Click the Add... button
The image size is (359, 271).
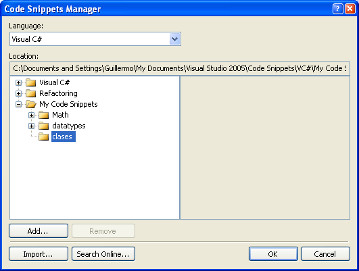coord(39,231)
